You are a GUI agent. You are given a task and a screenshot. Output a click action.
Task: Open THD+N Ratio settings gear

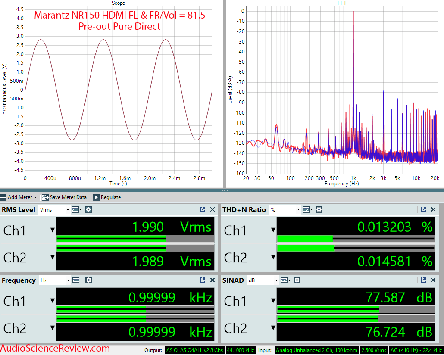(x=319, y=209)
